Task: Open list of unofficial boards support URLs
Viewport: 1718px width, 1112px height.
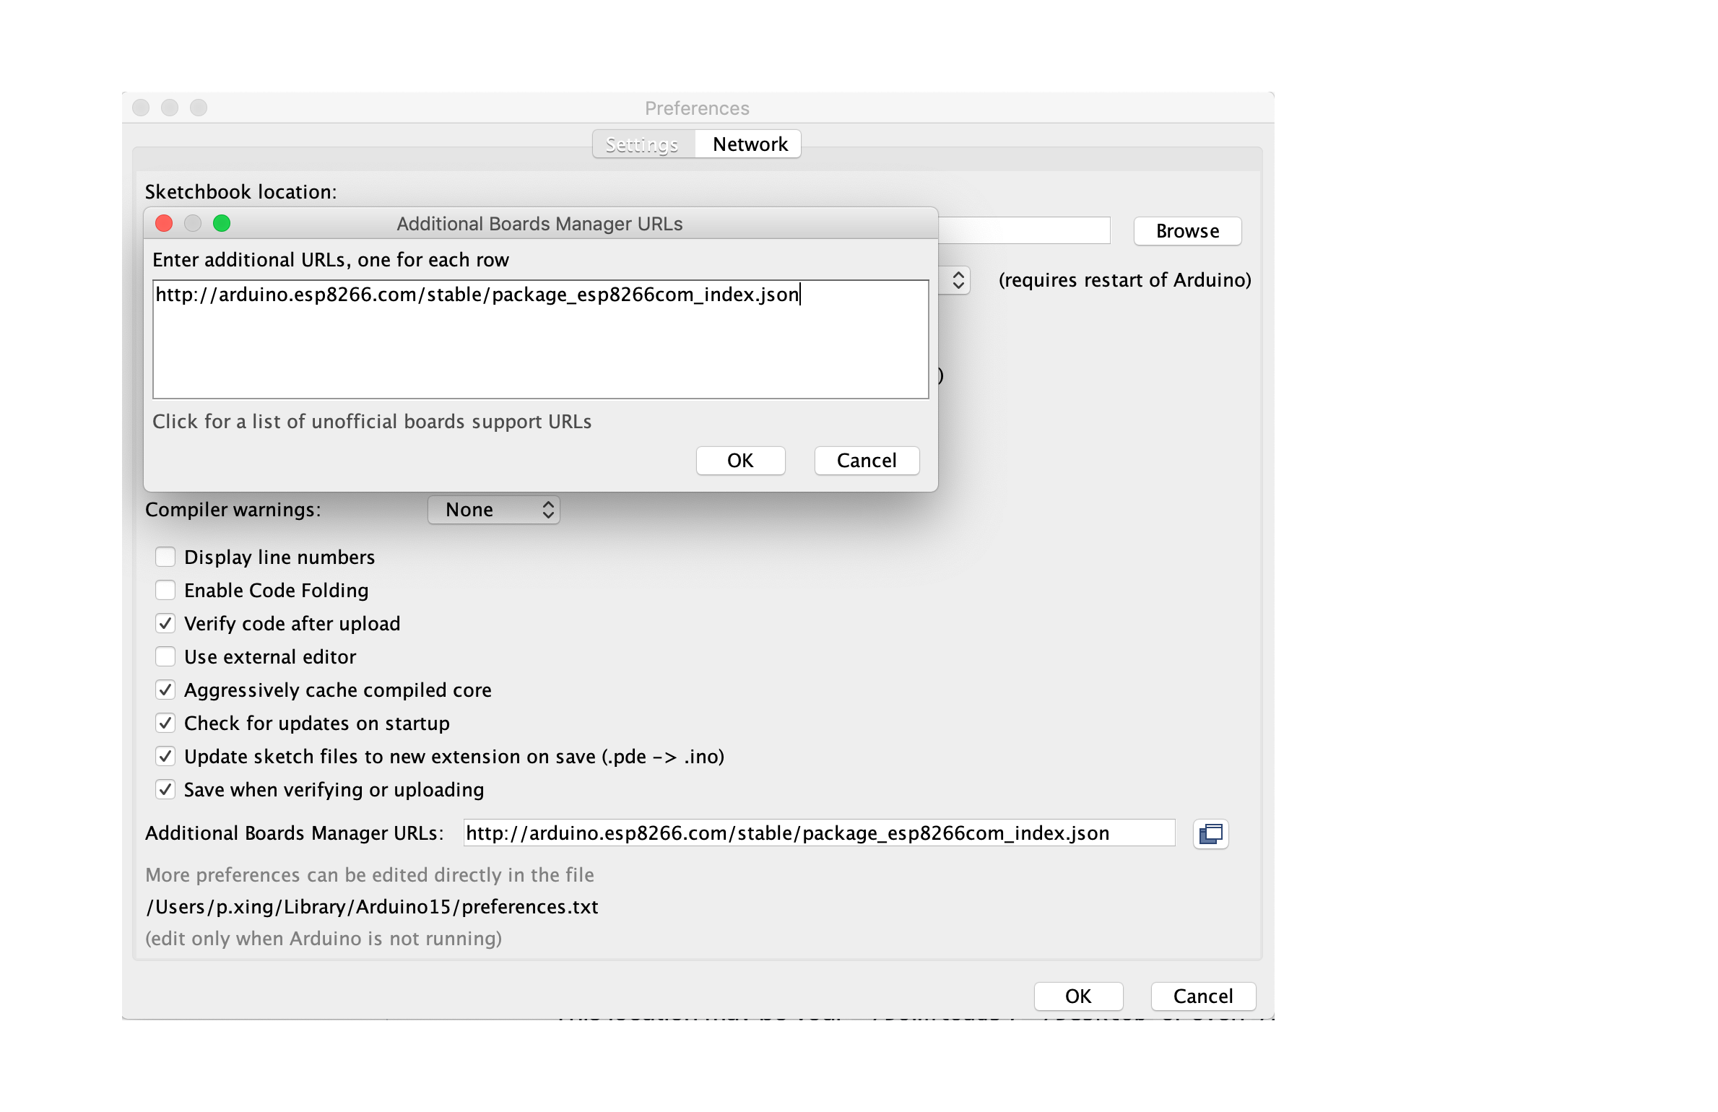Action: (x=372, y=422)
